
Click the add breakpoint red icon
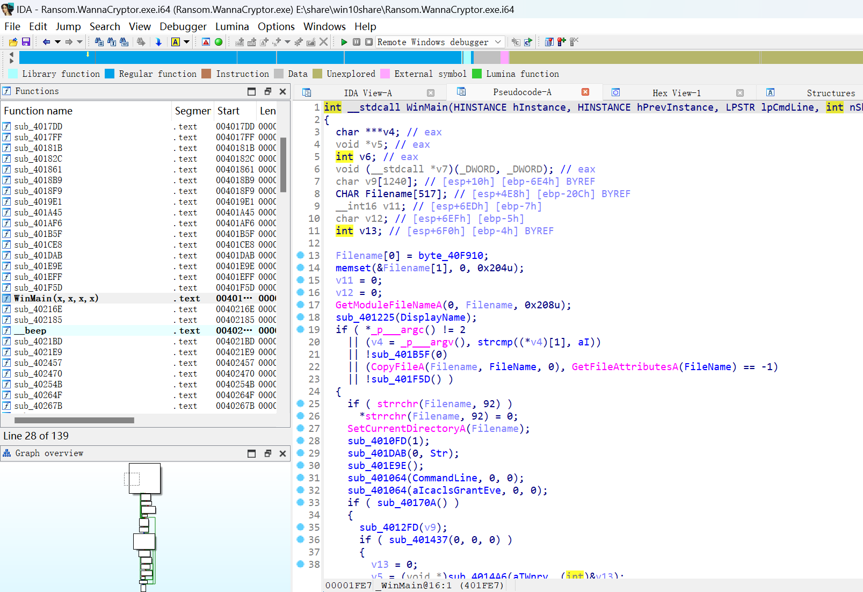point(562,42)
